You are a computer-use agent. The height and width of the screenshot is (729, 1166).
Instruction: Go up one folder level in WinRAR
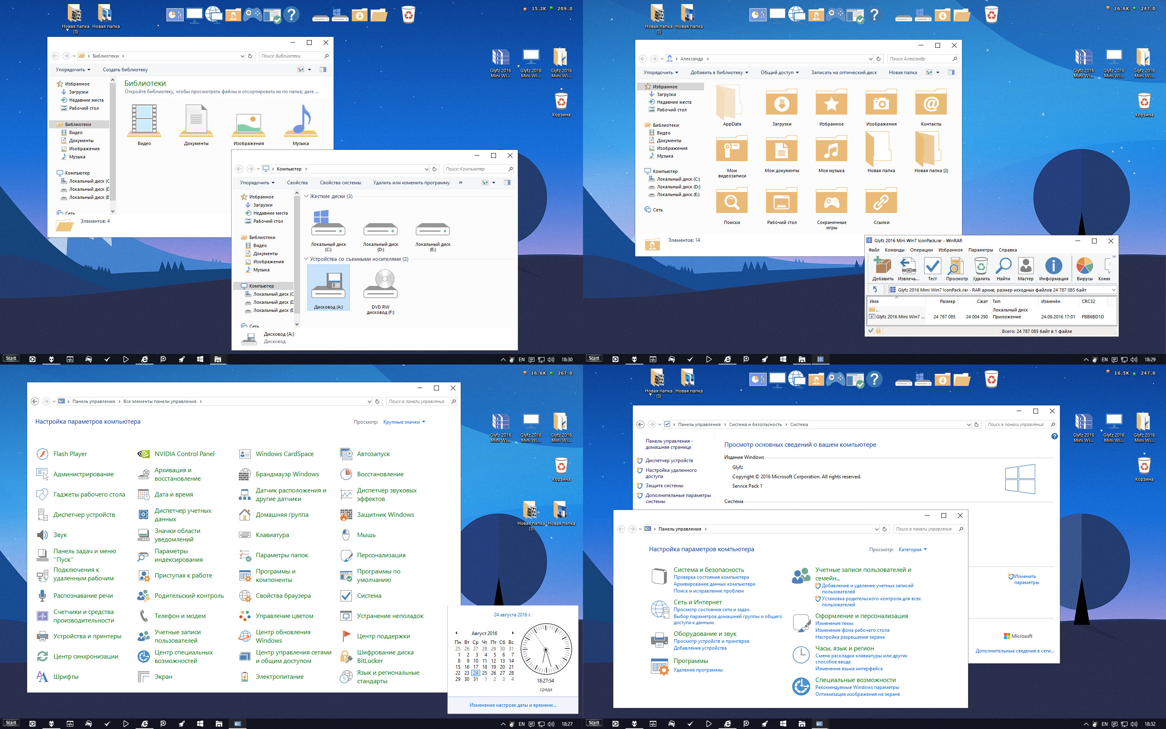click(875, 290)
